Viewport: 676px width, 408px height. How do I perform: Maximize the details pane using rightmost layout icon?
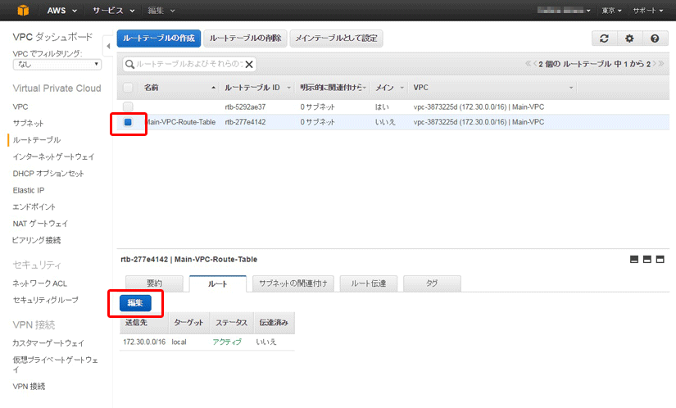[660, 260]
